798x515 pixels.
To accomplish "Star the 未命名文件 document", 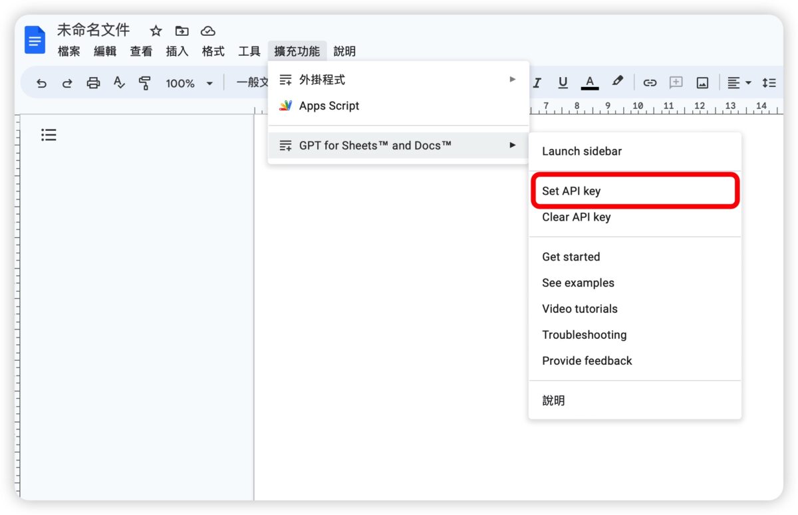I will pos(156,31).
